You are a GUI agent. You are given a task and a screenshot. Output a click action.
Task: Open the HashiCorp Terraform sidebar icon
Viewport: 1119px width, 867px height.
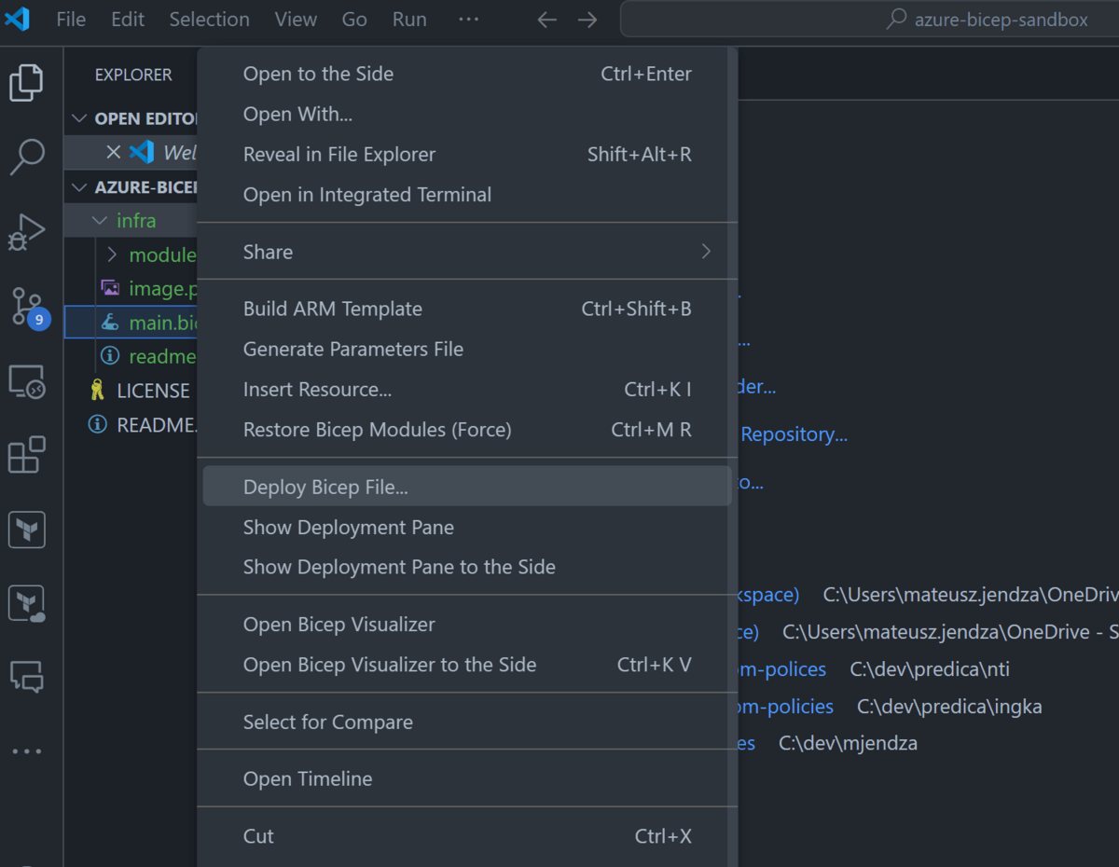point(26,530)
